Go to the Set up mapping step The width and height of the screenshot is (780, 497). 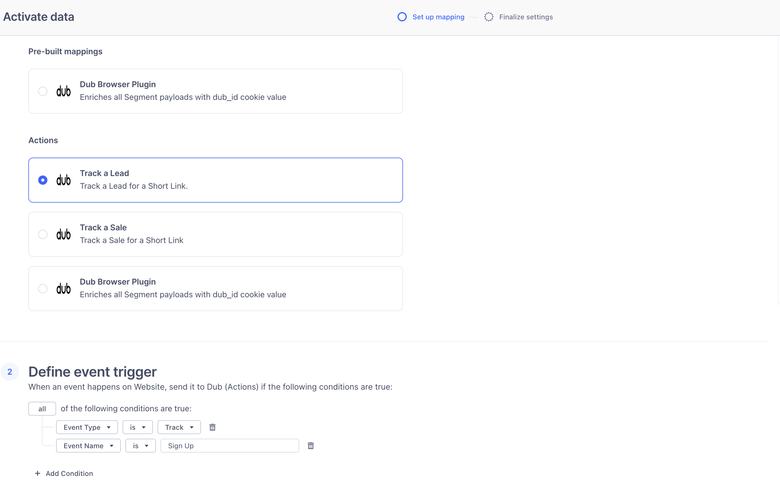(x=438, y=17)
